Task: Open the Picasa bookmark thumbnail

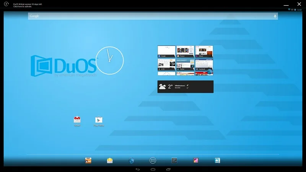Action: tap(185, 52)
